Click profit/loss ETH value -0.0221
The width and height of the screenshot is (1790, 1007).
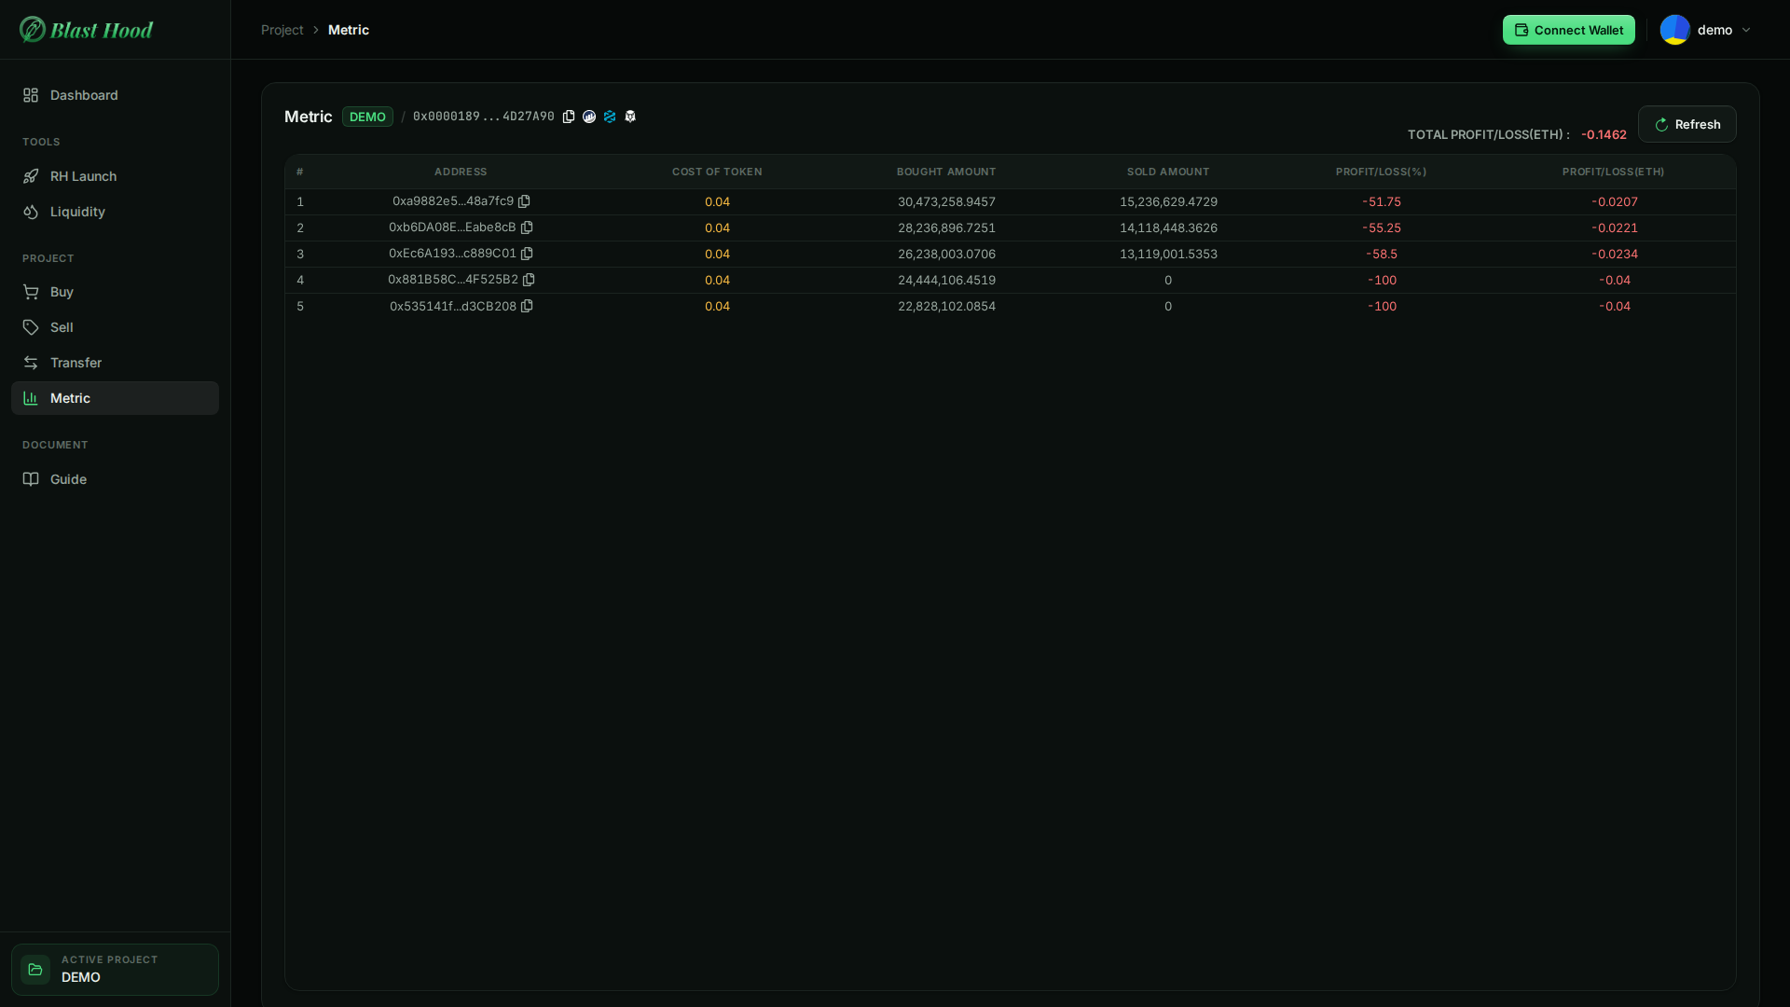click(1615, 228)
